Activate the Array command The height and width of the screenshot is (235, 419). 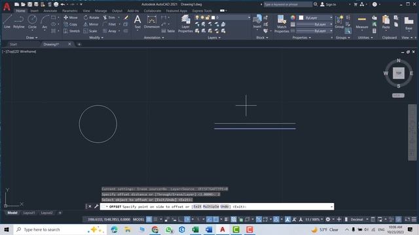[110, 31]
